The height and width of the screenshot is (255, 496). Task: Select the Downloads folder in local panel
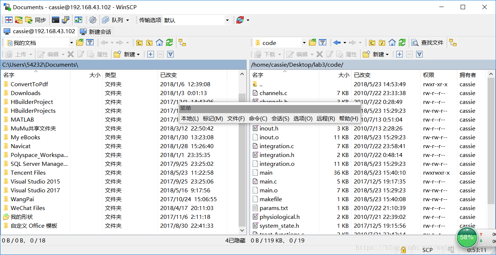point(25,93)
